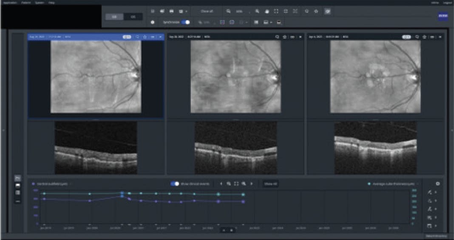Screen dimensions: 454x240
Task: Open the trend graph settings gear
Action: pyautogui.click(x=438, y=184)
